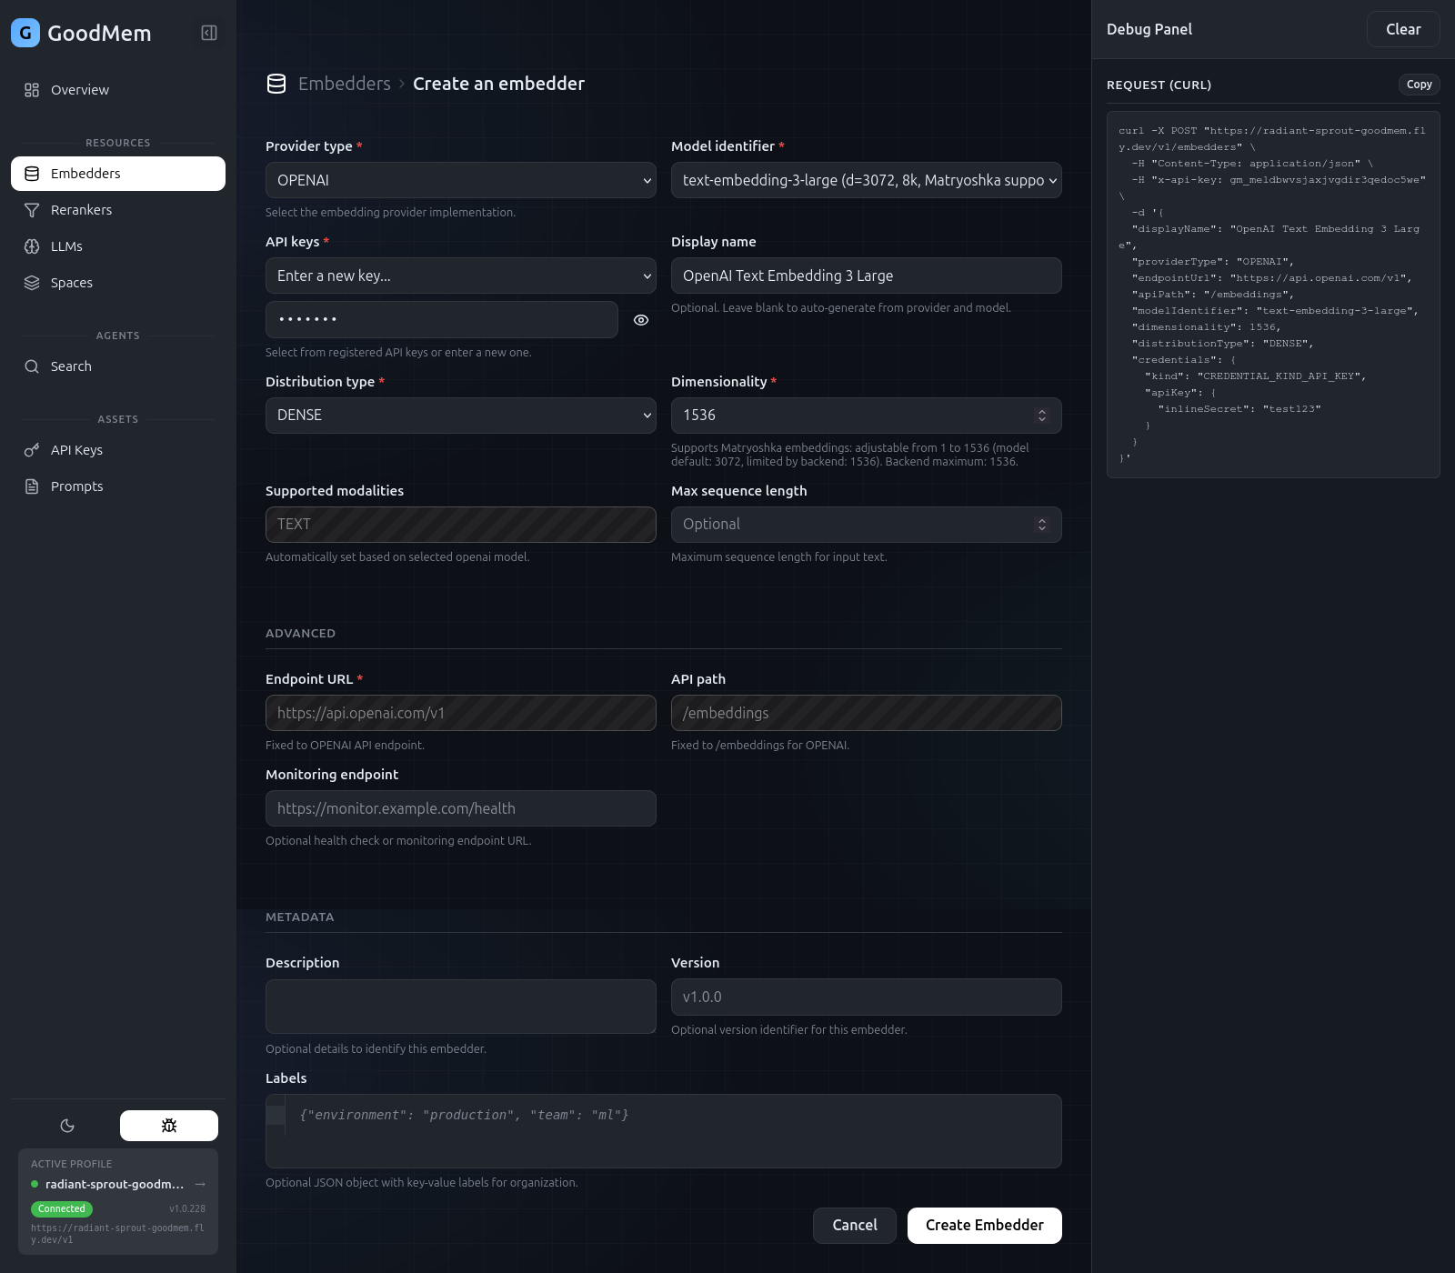Open the Distribution type dropdown
Image resolution: width=1455 pixels, height=1273 pixels.
click(x=460, y=415)
